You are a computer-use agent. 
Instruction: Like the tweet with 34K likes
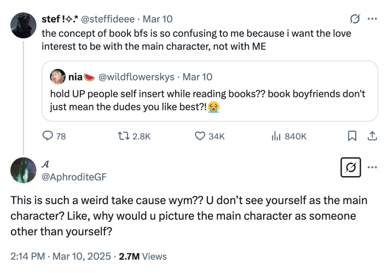coord(201,136)
